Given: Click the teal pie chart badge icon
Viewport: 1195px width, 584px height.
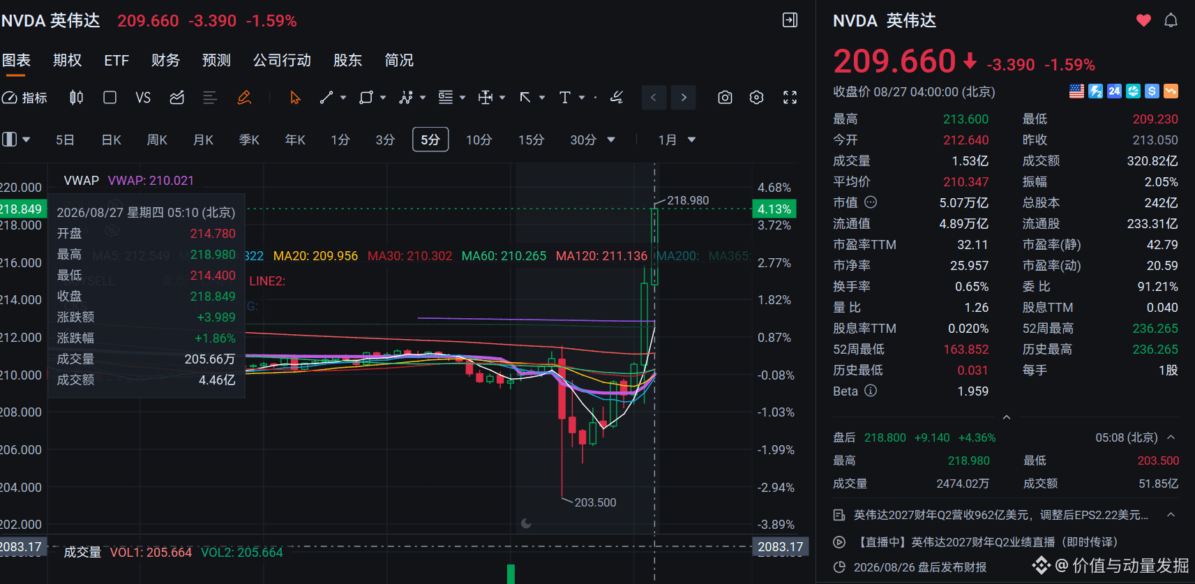Looking at the screenshot, I should (x=1134, y=91).
